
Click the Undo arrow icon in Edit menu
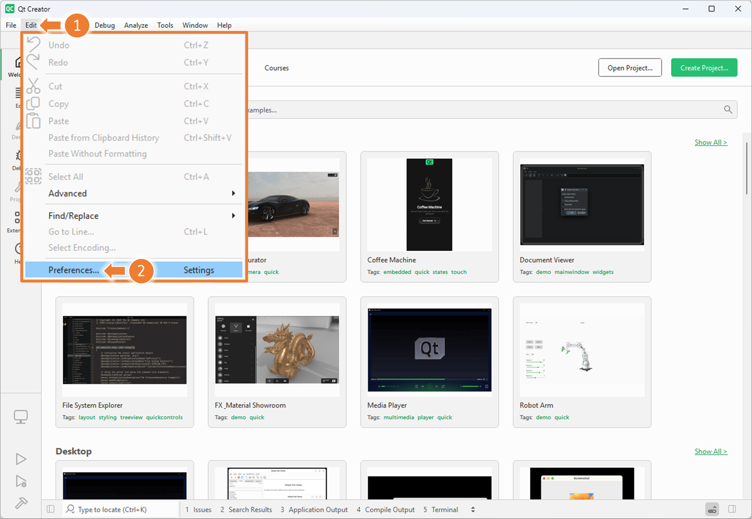click(33, 44)
